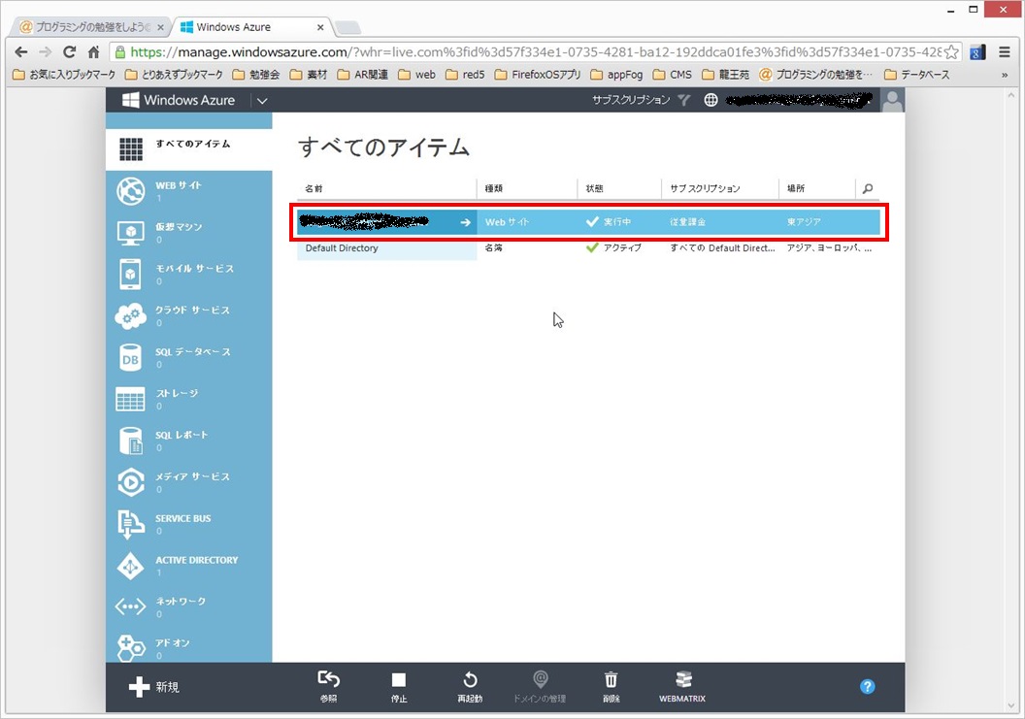Open the new tab button
The height and width of the screenshot is (719, 1025).
coord(347,27)
